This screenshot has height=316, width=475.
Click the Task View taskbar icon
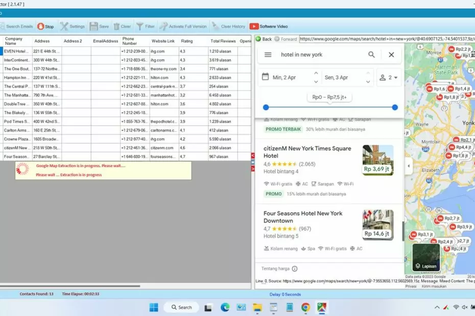208,308
